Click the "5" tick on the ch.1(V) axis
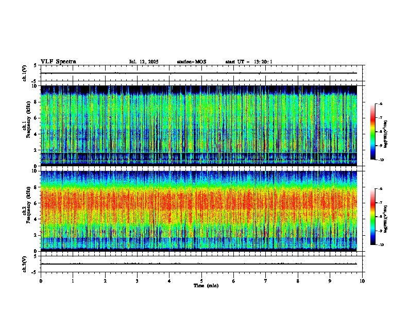 click(x=35, y=65)
